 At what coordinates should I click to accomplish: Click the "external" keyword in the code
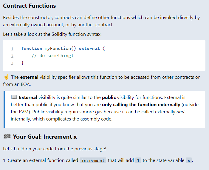point(89,48)
